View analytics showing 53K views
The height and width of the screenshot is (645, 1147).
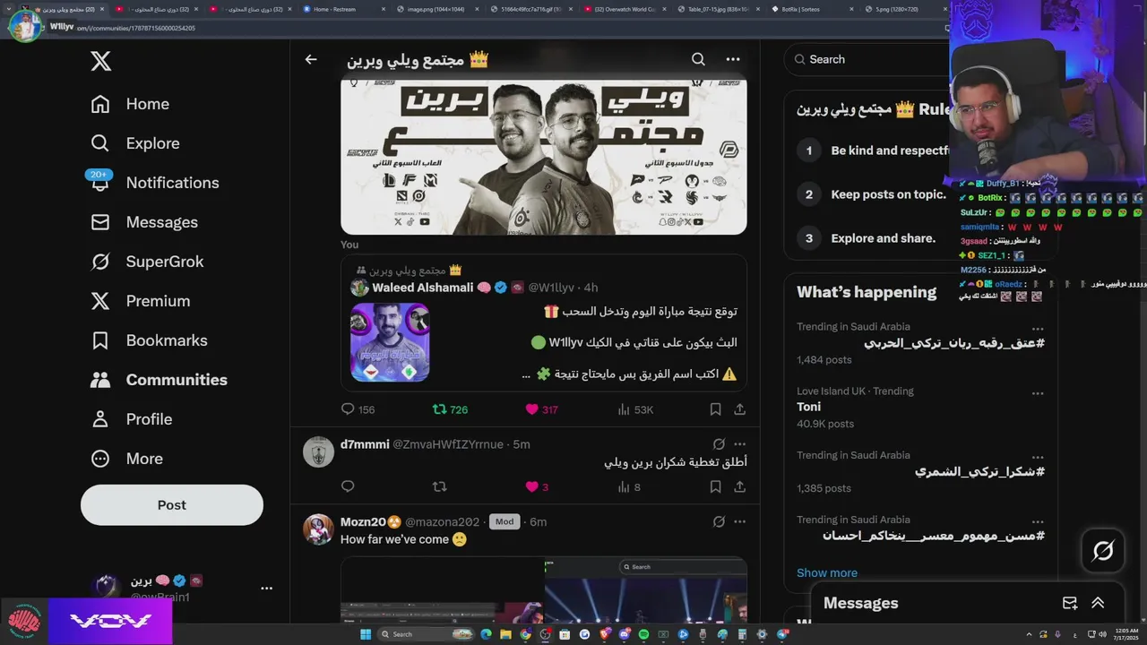[x=635, y=409]
